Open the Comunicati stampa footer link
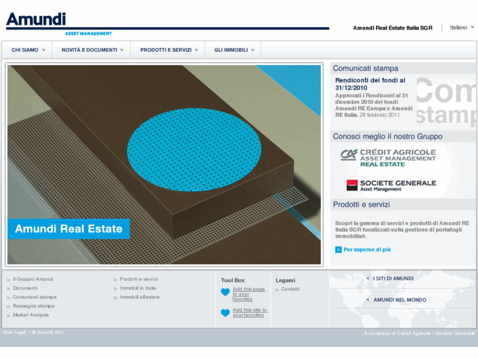Viewport: 478px width, 358px height. point(34,297)
